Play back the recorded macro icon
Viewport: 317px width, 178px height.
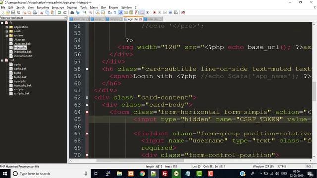point(165,12)
